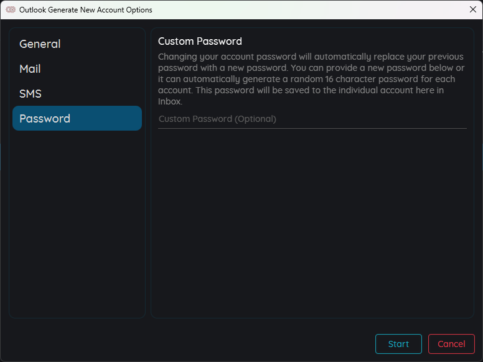Image resolution: width=483 pixels, height=362 pixels.
Task: Click the Custom Password heading
Action: [200, 41]
